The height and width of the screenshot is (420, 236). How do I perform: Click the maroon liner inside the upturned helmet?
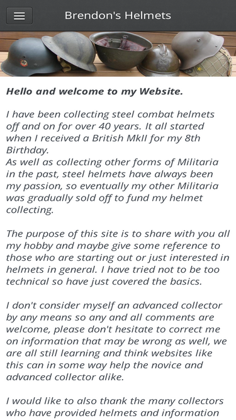(x=121, y=44)
